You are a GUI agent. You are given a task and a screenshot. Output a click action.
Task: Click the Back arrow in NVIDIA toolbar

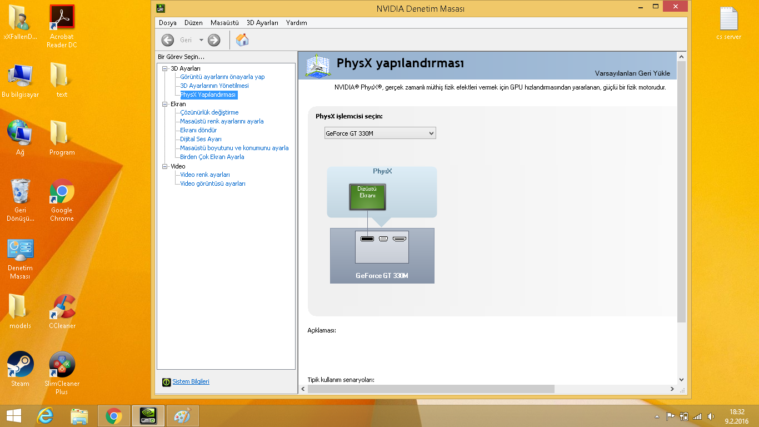pyautogui.click(x=168, y=40)
